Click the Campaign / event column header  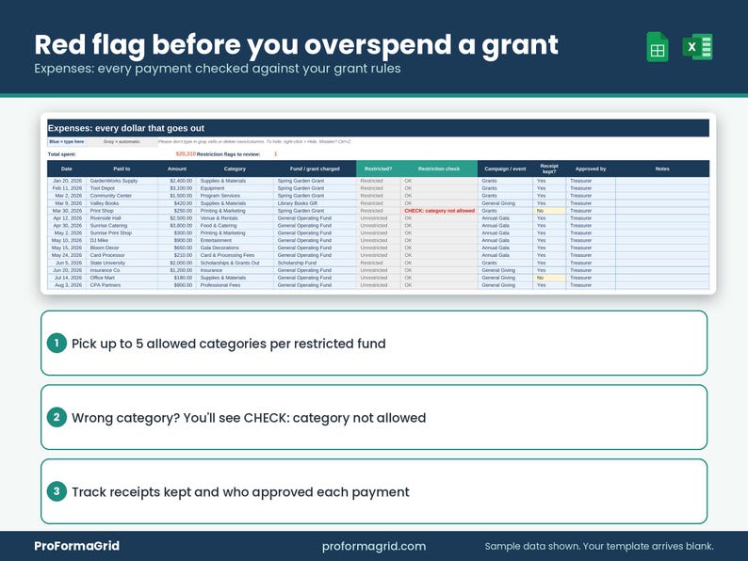click(x=505, y=168)
